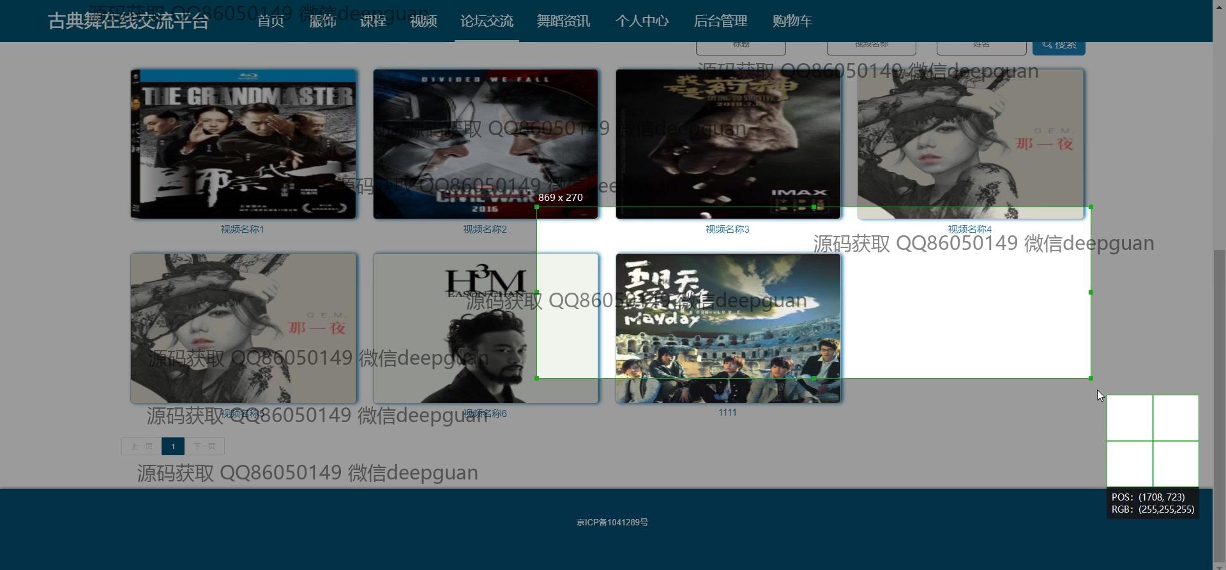Click the 京ICP备1041289号 footer text
This screenshot has height=570, width=1226.
click(612, 522)
